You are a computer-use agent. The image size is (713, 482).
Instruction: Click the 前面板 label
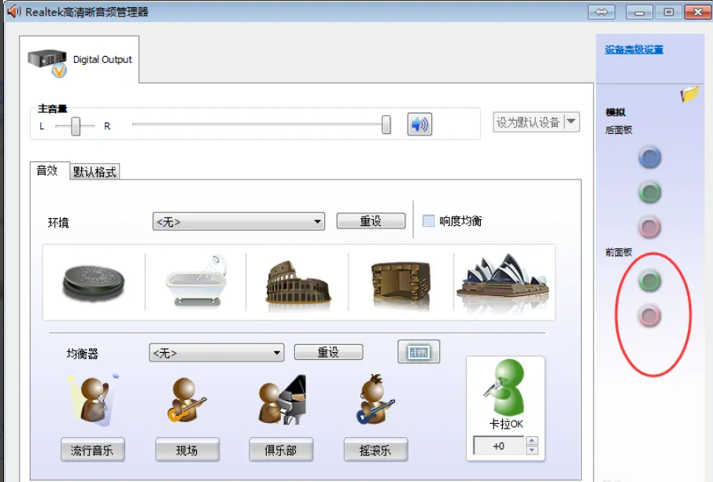pyautogui.click(x=619, y=252)
